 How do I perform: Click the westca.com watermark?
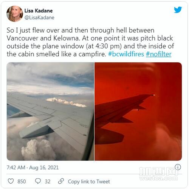point(158,174)
